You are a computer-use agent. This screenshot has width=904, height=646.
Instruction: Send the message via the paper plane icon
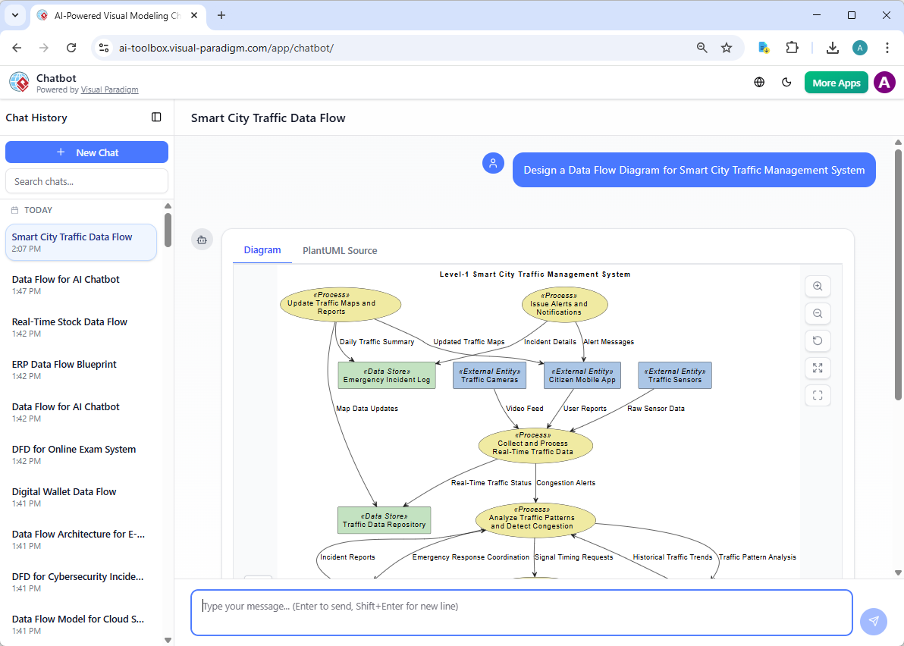tap(874, 621)
